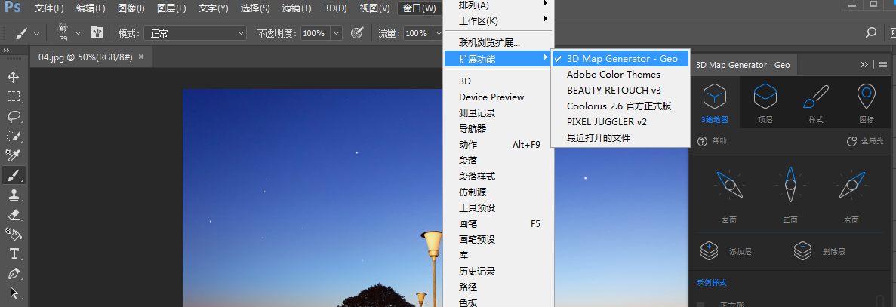Open the 不透明度 opacity dropdown arrow
The width and height of the screenshot is (896, 307).
336,34
